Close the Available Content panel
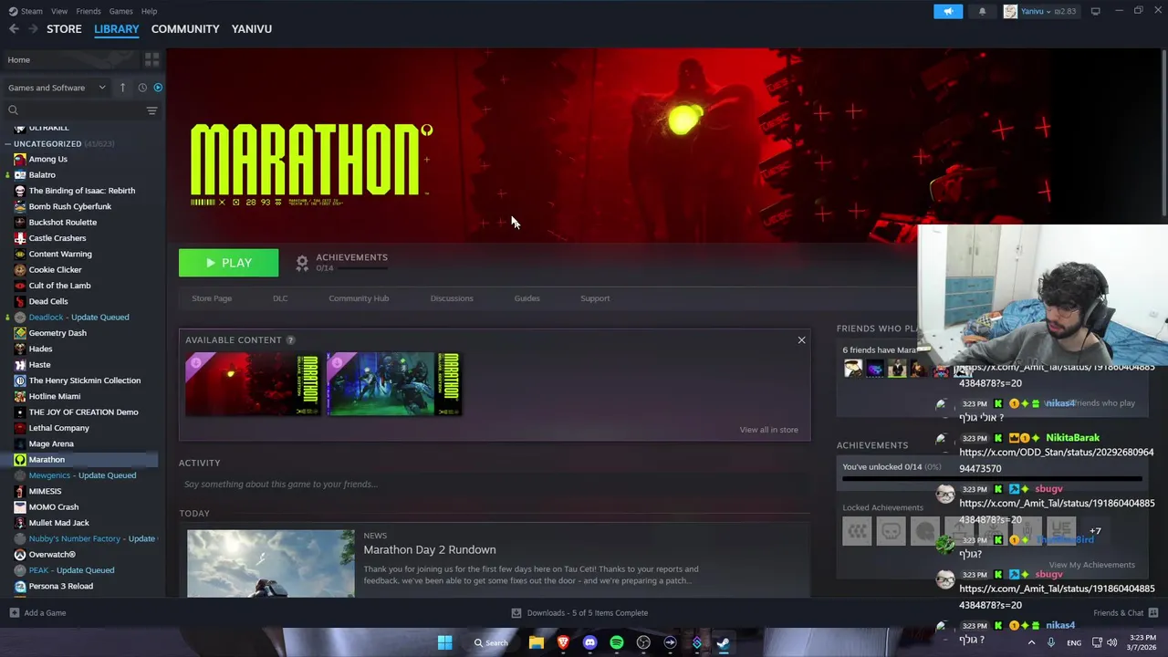The height and width of the screenshot is (657, 1168). [x=801, y=339]
